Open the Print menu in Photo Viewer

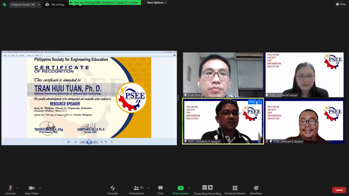point(13,55)
